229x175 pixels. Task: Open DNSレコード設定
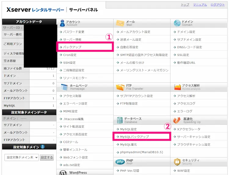pyautogui.click(x=189, y=47)
